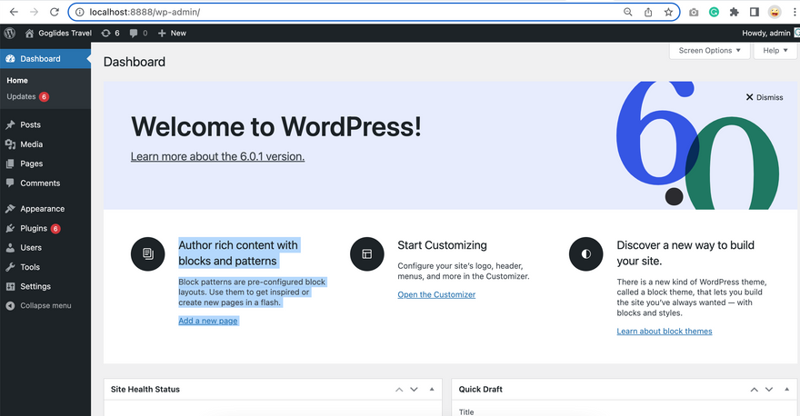
Task: Click the Open the Customizer link
Action: (x=436, y=294)
